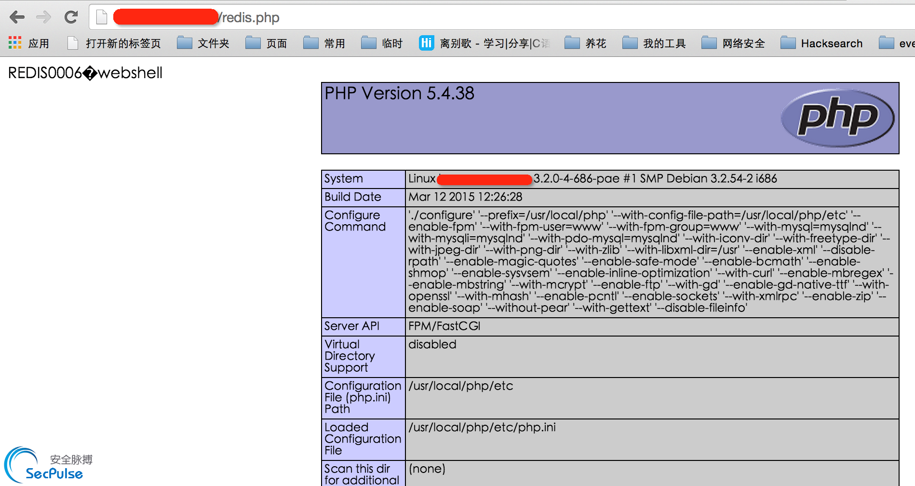915x486 pixels.
Task: Open the 打开新的标签页 bookmark
Action: click(x=114, y=43)
